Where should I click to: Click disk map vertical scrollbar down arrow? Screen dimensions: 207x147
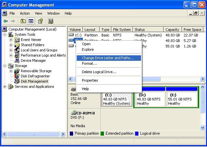click(202, 127)
